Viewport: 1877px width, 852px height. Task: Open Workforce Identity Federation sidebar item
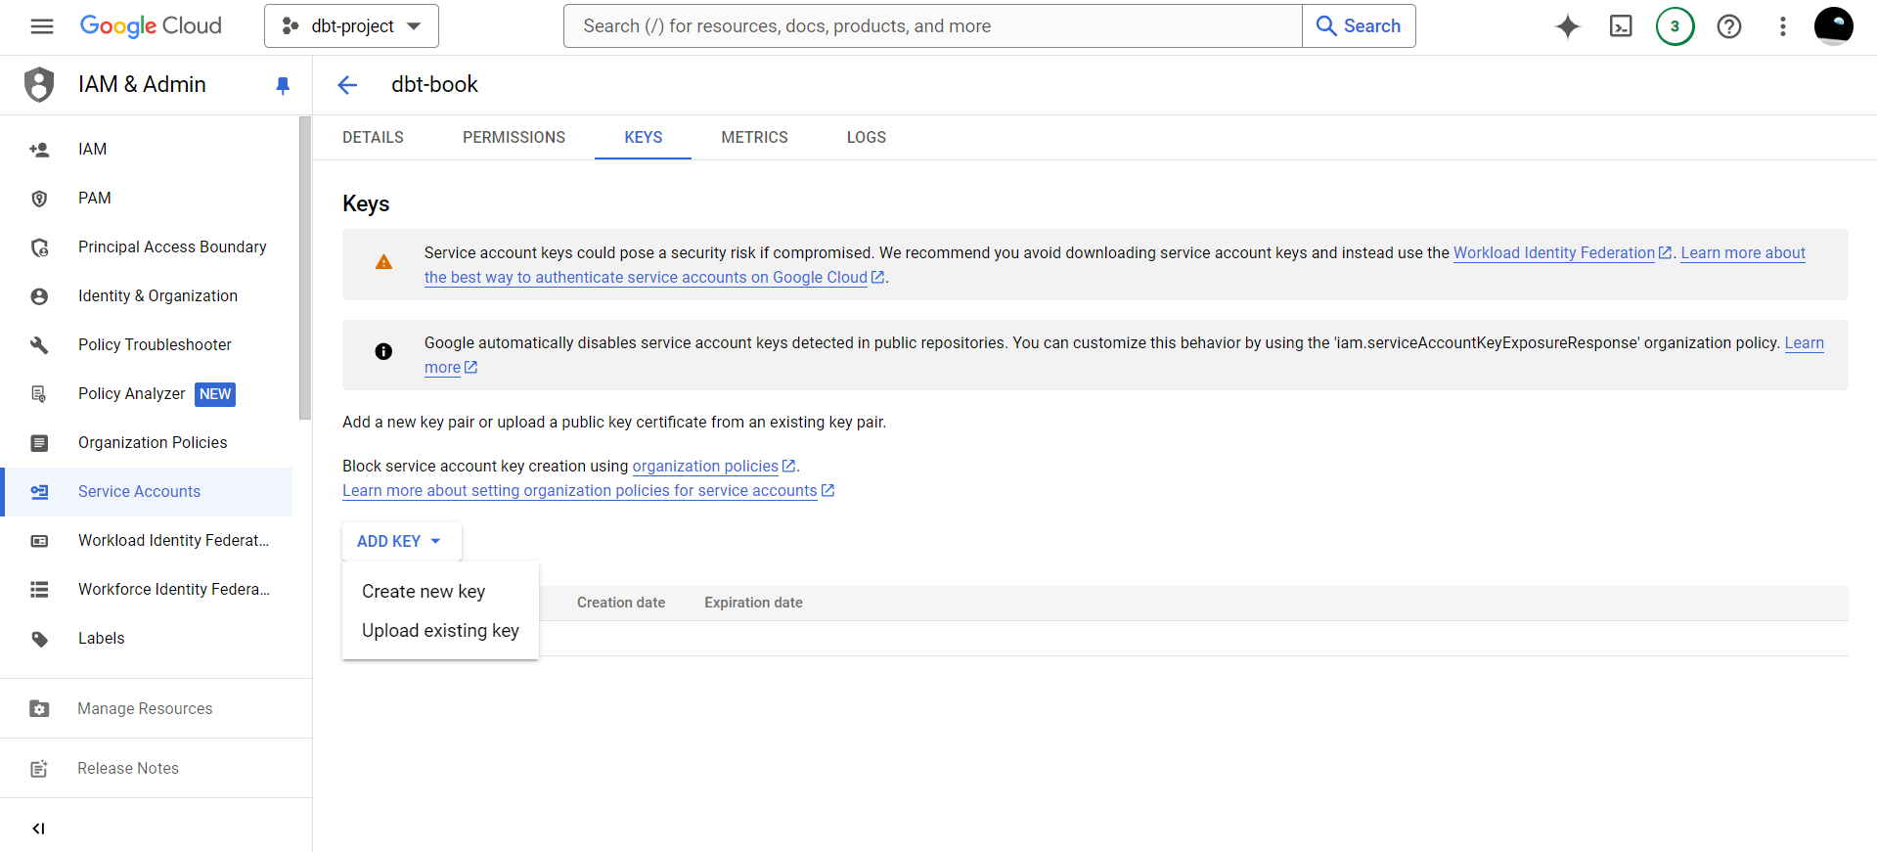click(x=147, y=590)
